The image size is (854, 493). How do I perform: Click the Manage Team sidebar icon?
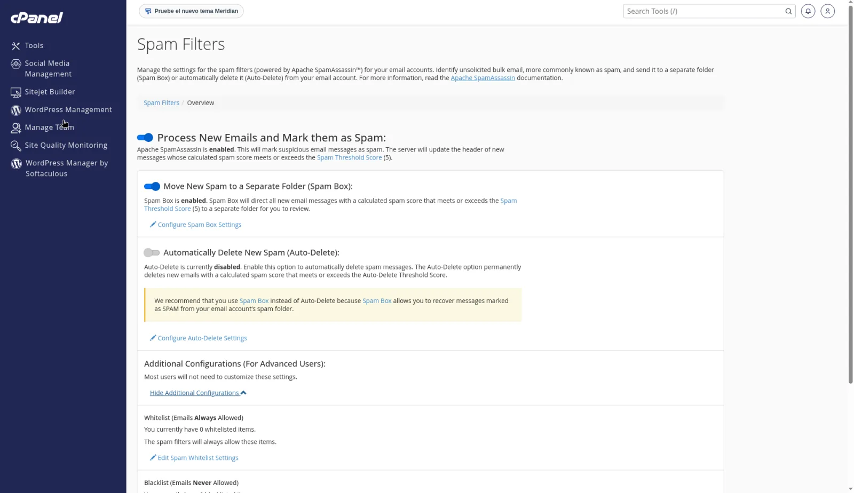pyautogui.click(x=16, y=128)
